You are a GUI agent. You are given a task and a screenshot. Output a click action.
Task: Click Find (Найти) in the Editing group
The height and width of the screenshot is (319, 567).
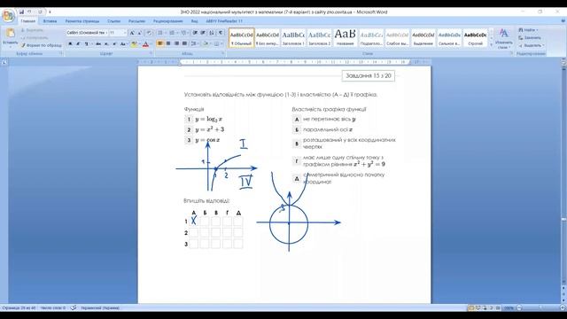coord(528,30)
